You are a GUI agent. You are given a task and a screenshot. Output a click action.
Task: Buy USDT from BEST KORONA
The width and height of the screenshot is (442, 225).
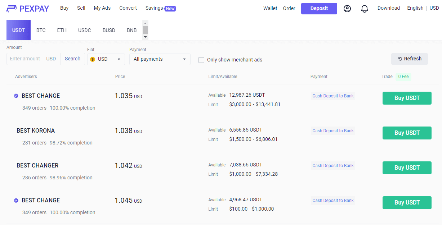407,133
